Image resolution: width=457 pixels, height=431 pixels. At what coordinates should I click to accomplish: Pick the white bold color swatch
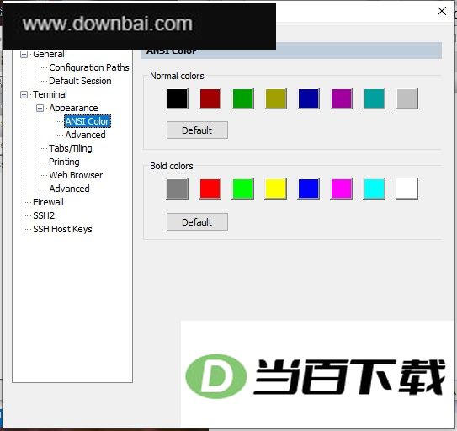pyautogui.click(x=407, y=189)
